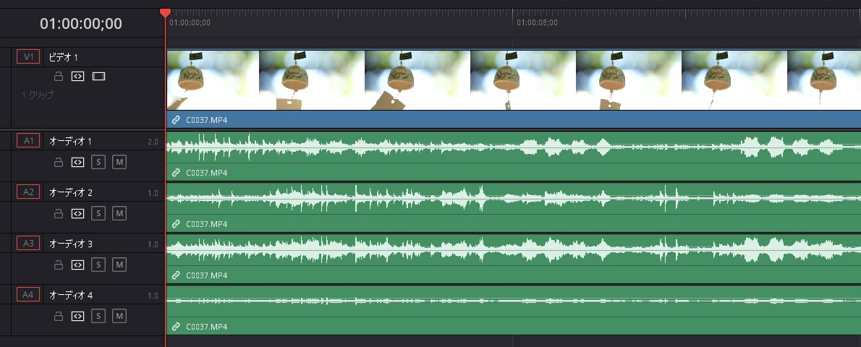Toggle auto track selector on ビデオ 1
Image resolution: width=861 pixels, height=347 pixels.
coord(78,76)
